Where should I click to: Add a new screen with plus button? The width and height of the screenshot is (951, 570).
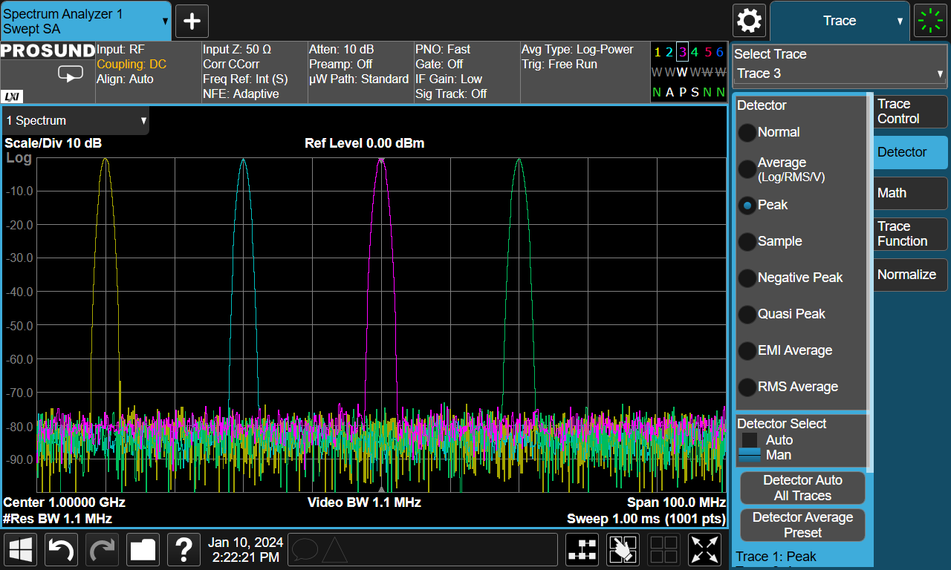pyautogui.click(x=192, y=21)
